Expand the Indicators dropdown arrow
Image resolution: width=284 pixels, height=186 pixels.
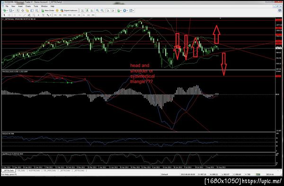121,10
